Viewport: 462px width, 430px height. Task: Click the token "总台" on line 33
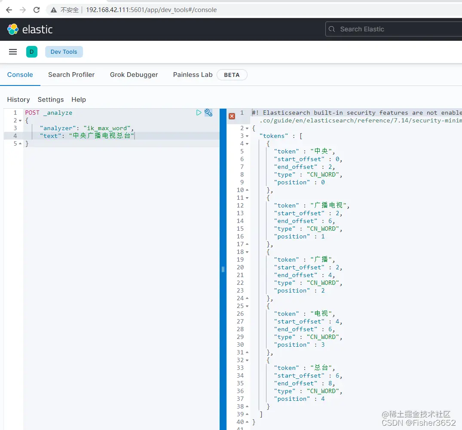point(321,368)
